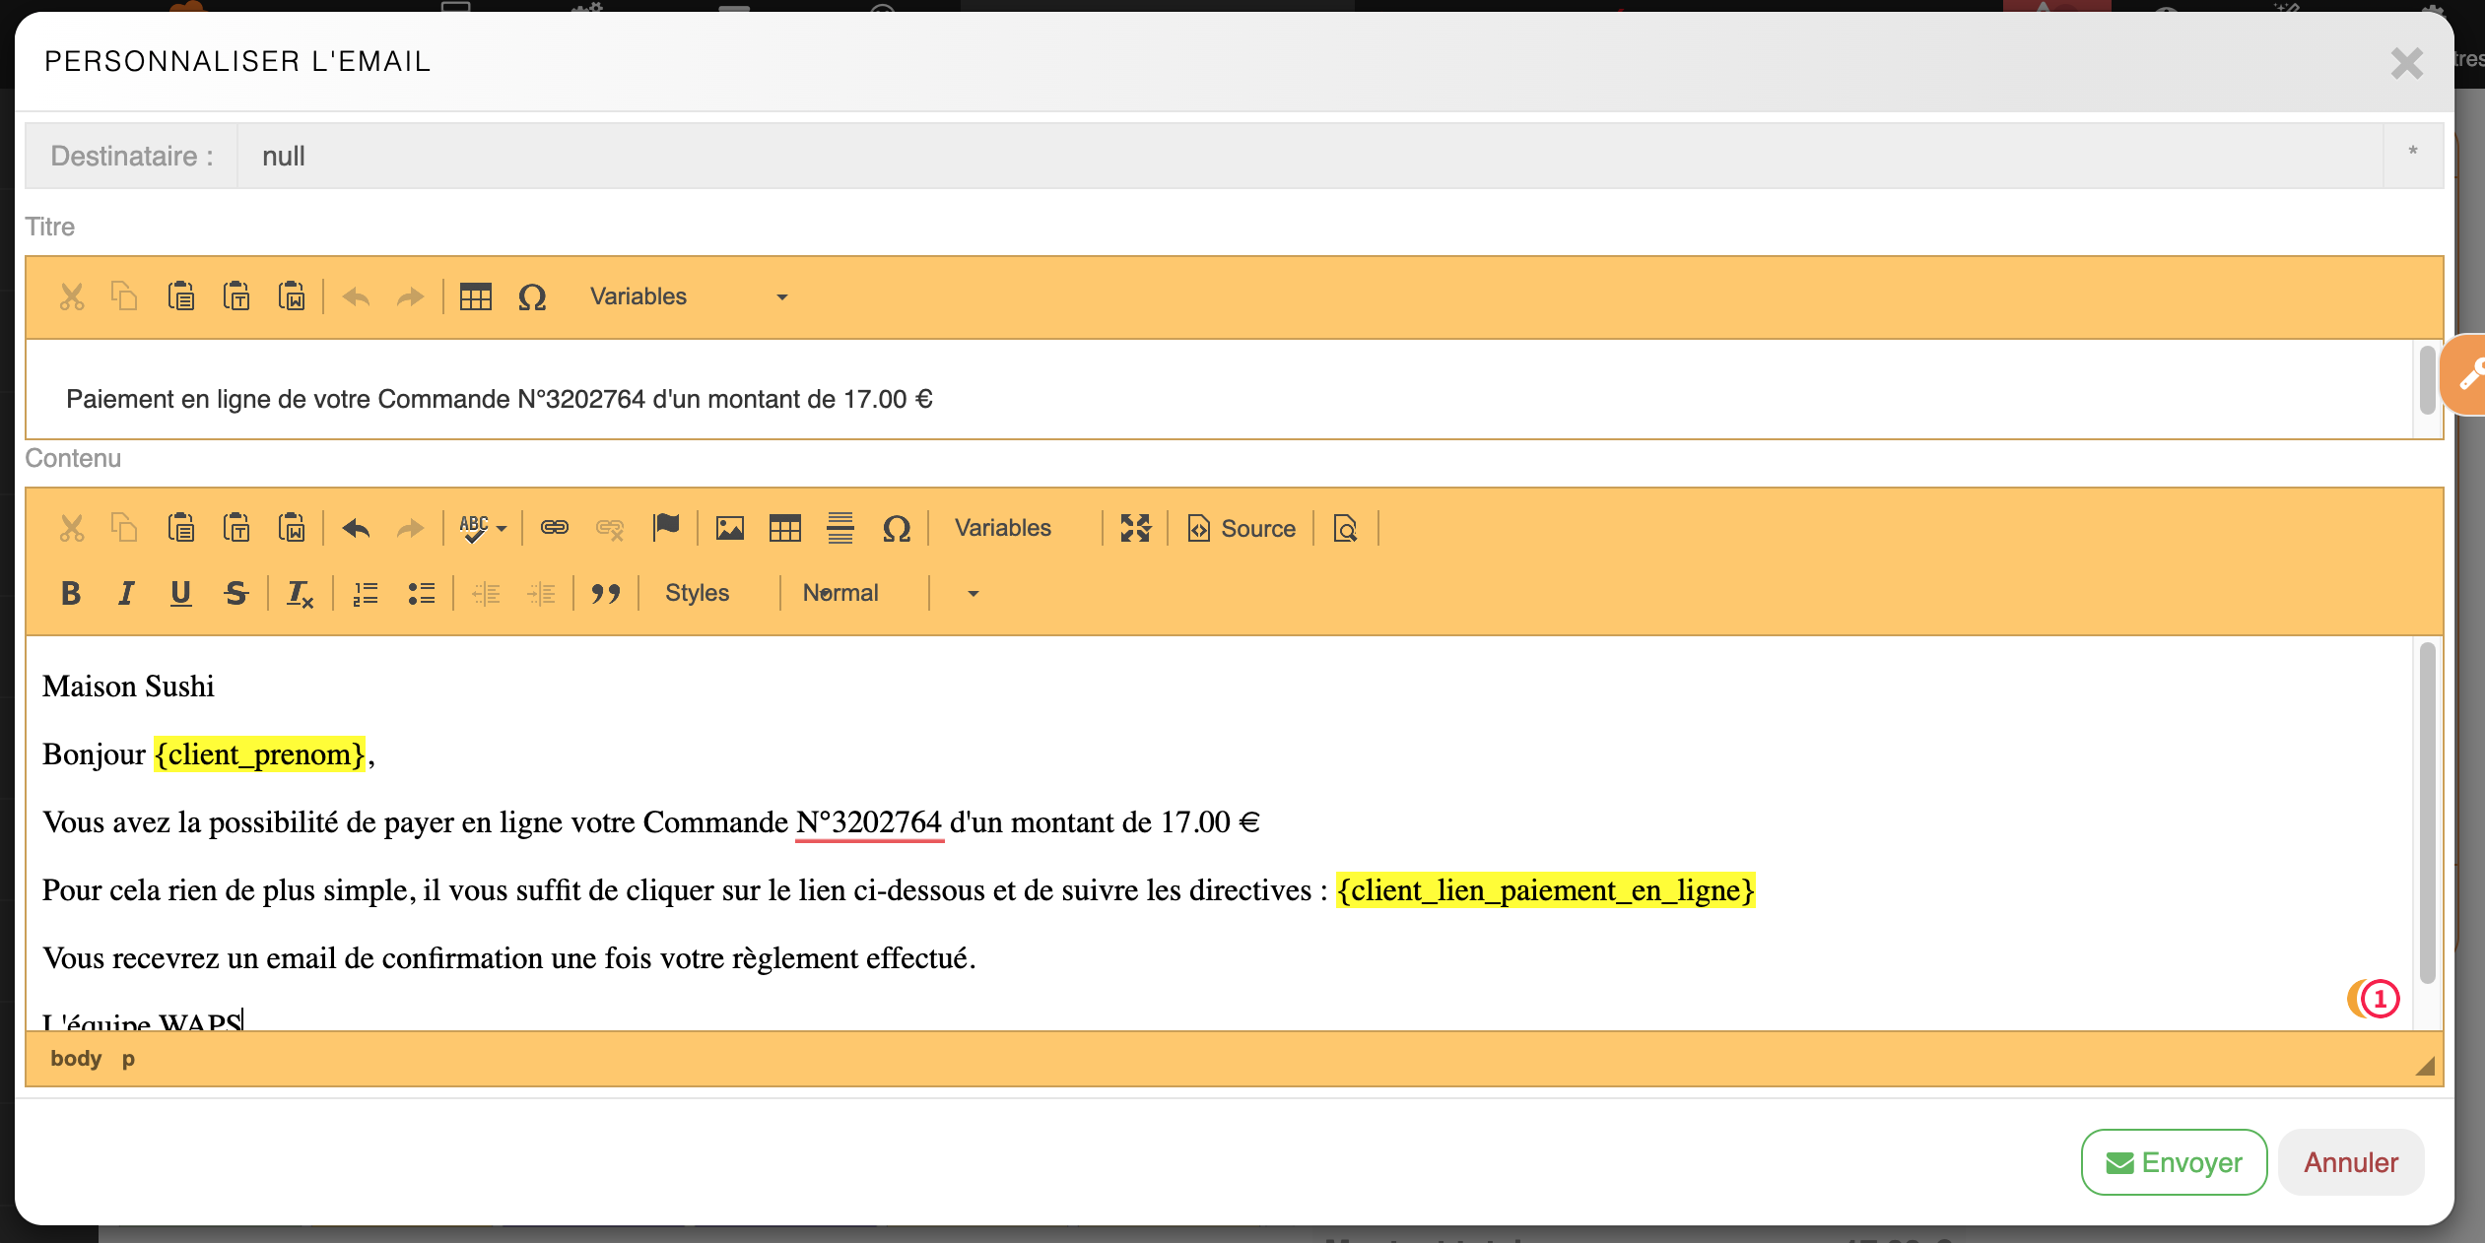Toggle bold formatting
The height and width of the screenshot is (1243, 2485).
coord(71,594)
